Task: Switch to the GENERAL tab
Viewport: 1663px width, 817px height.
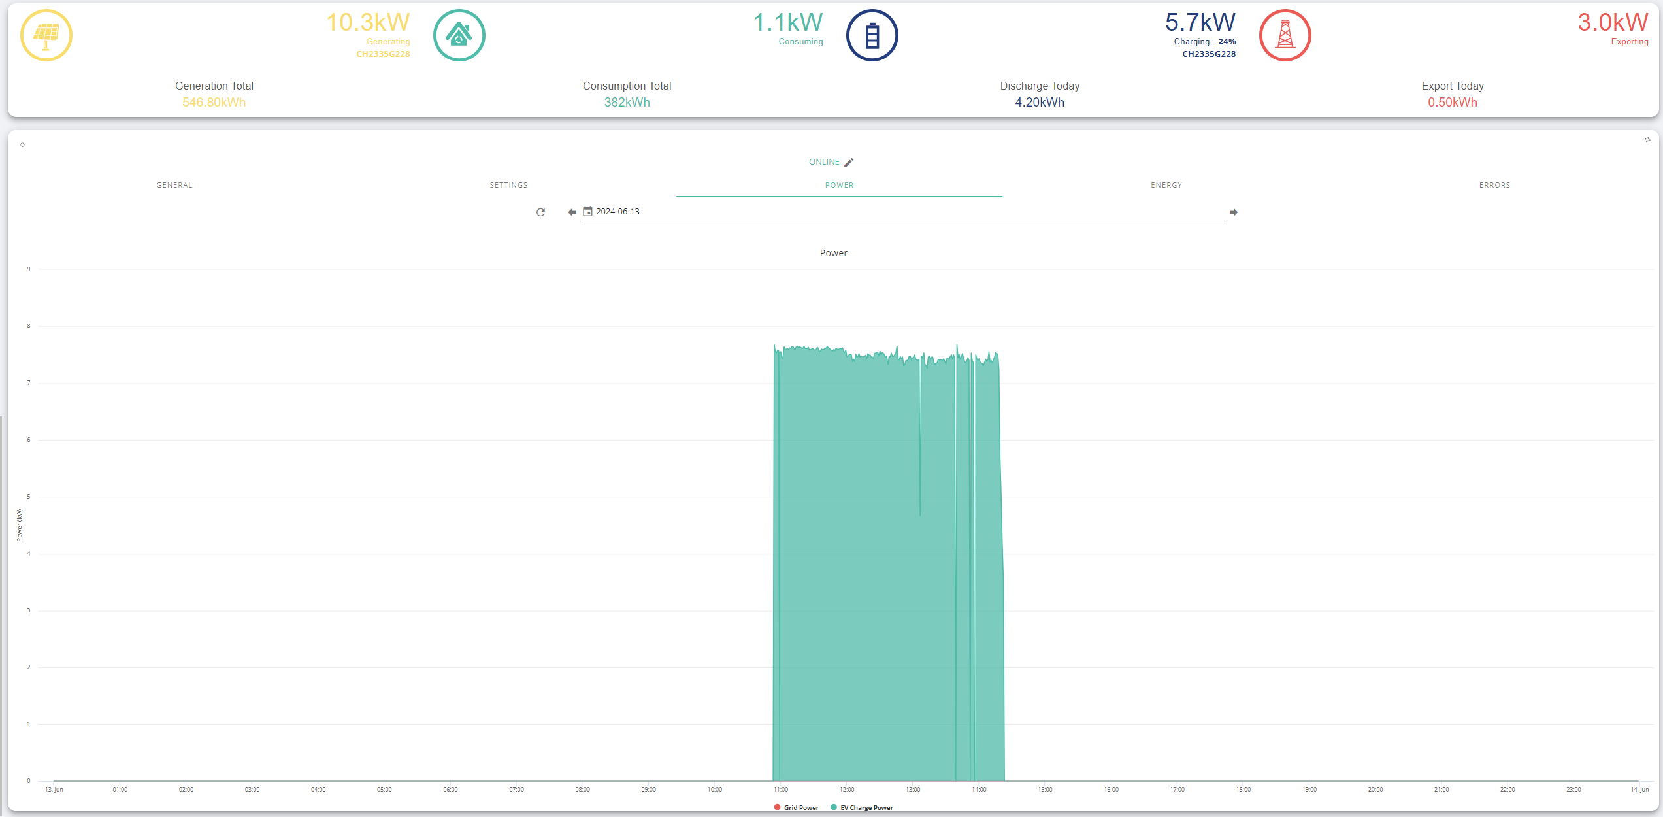Action: (174, 185)
